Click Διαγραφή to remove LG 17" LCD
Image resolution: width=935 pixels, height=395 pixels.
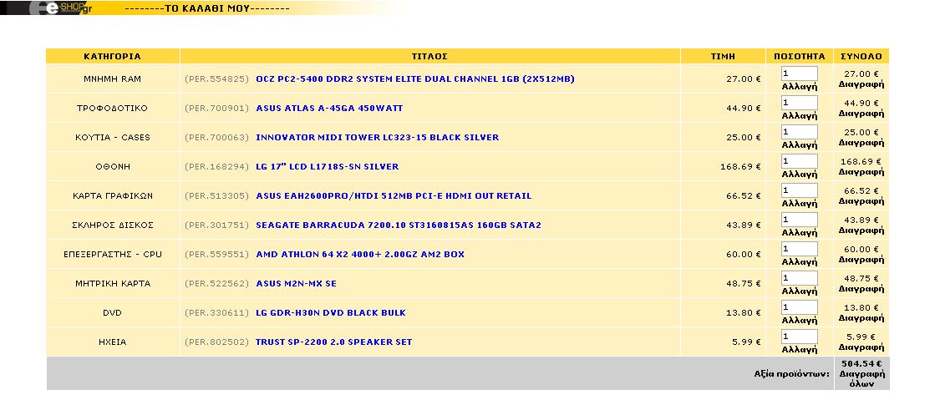click(861, 171)
